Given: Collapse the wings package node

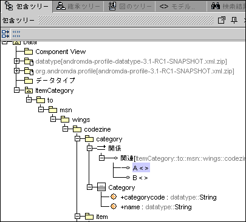Looking at the screenshot, I should pyautogui.click(x=53, y=119).
